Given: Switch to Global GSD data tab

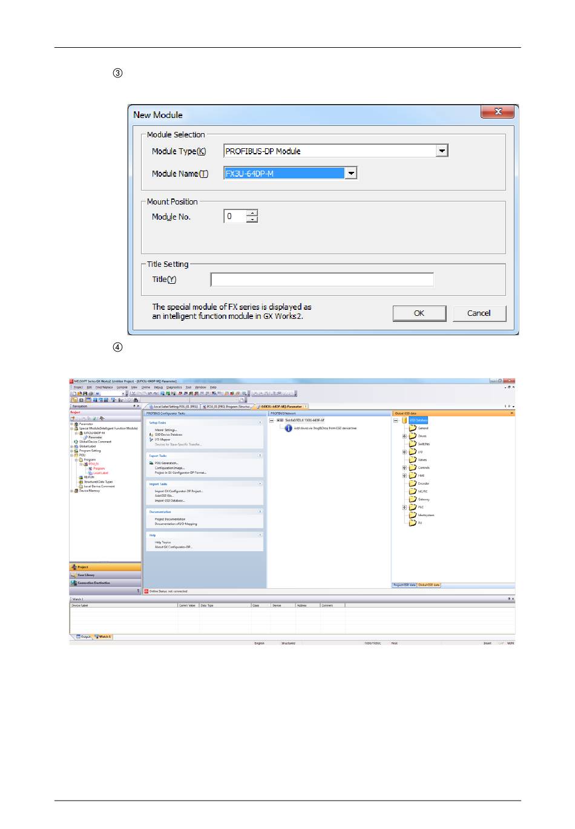Looking at the screenshot, I should pyautogui.click(x=429, y=585).
